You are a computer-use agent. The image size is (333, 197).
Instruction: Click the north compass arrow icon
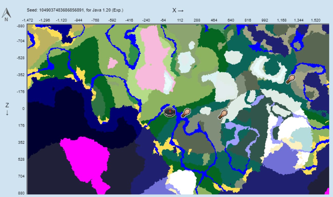point(6,13)
